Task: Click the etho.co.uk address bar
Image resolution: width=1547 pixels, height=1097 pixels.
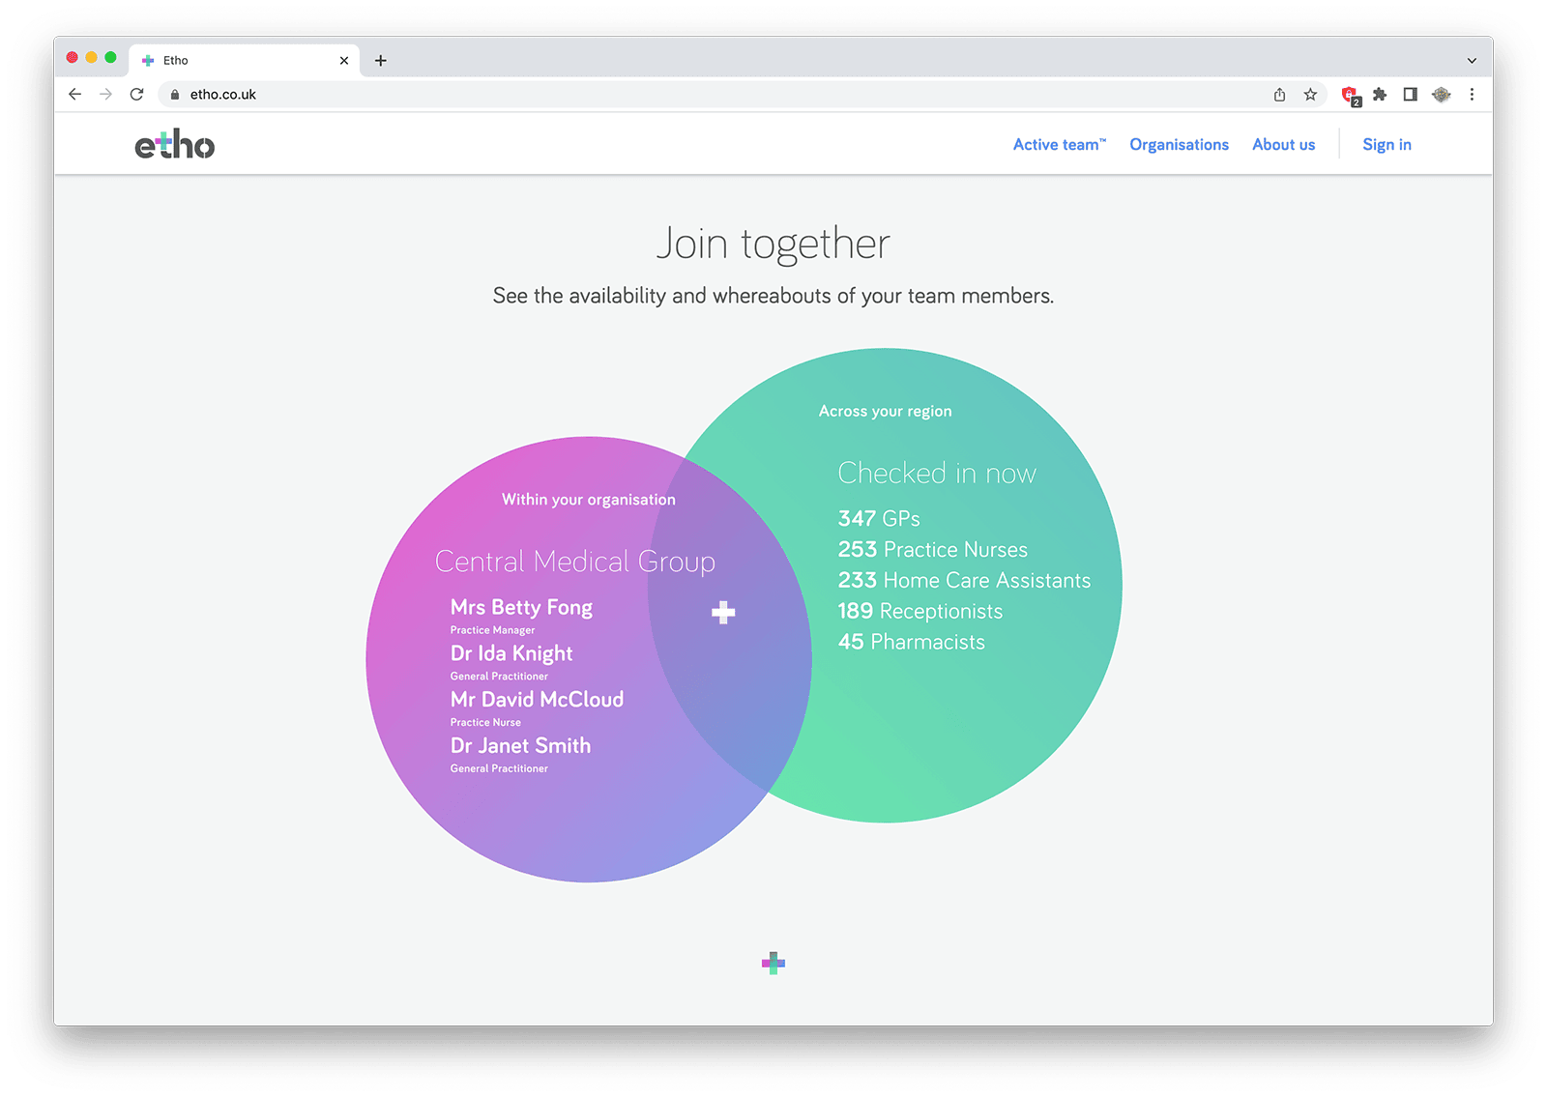Action: click(x=677, y=95)
